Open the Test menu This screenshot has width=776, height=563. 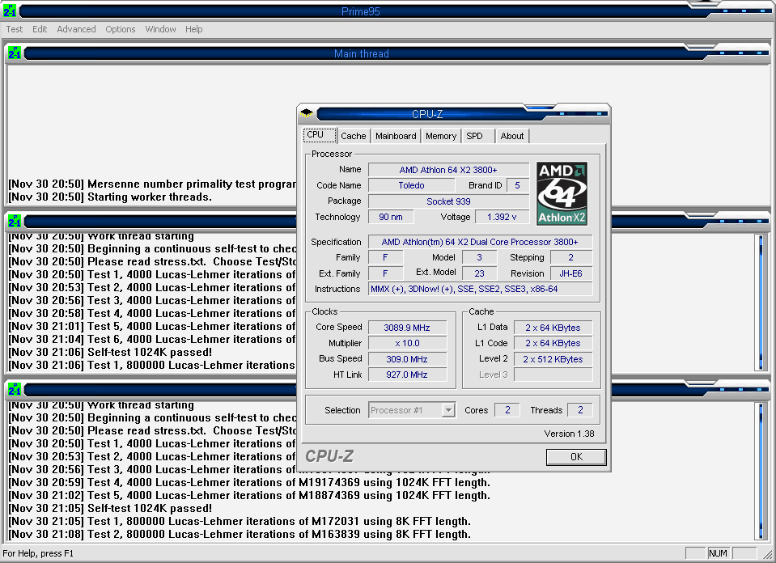[x=15, y=29]
